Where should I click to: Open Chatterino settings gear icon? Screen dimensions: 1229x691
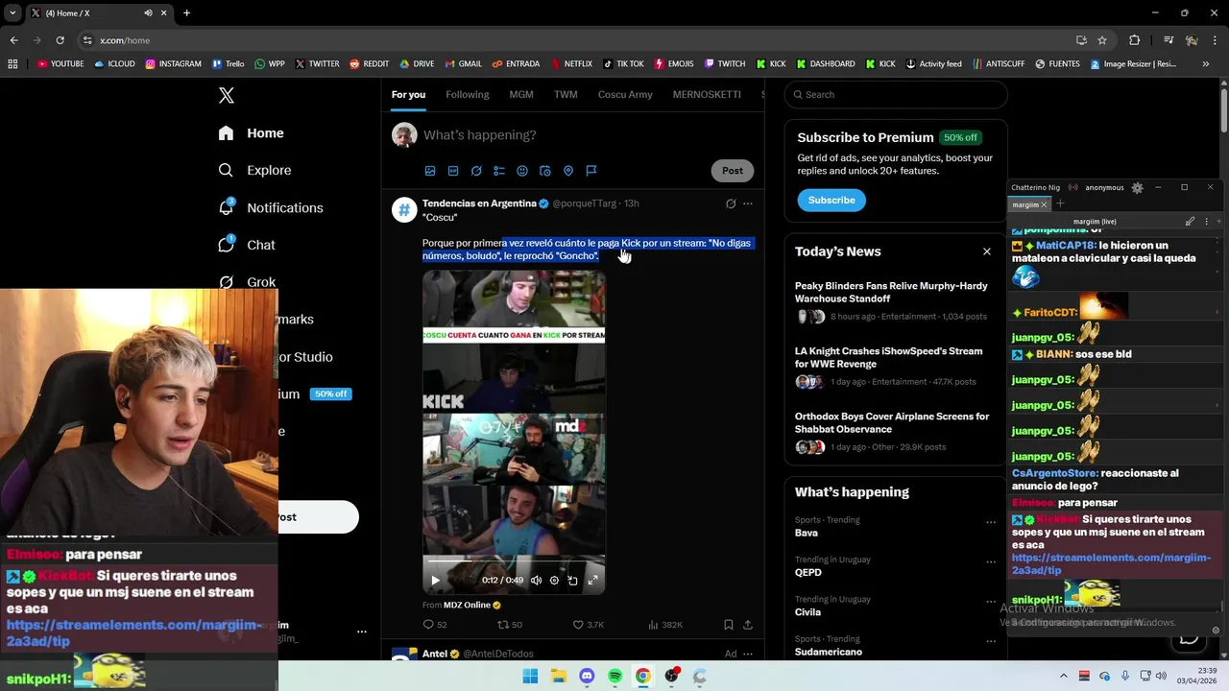[1138, 188]
